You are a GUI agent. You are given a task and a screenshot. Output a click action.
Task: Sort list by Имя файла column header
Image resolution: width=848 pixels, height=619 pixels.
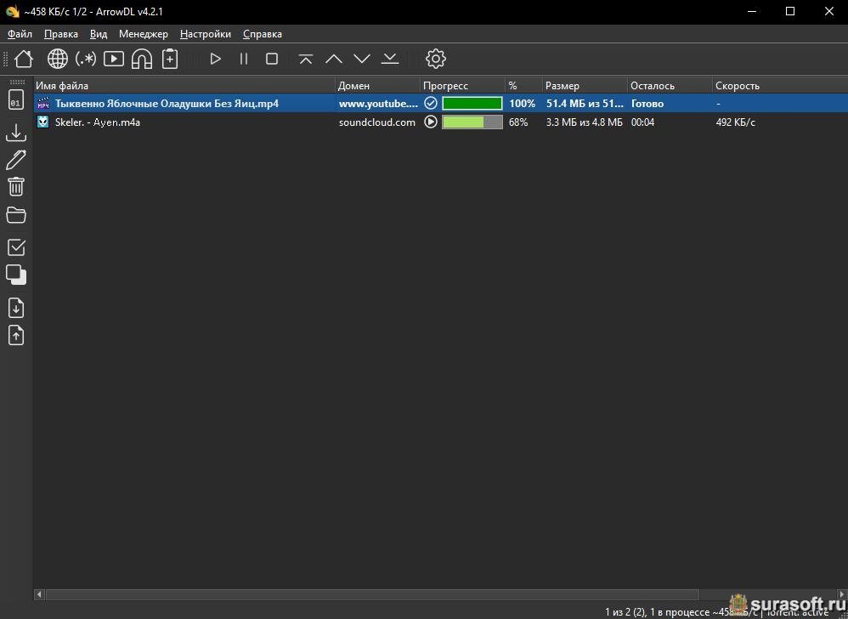coord(62,86)
